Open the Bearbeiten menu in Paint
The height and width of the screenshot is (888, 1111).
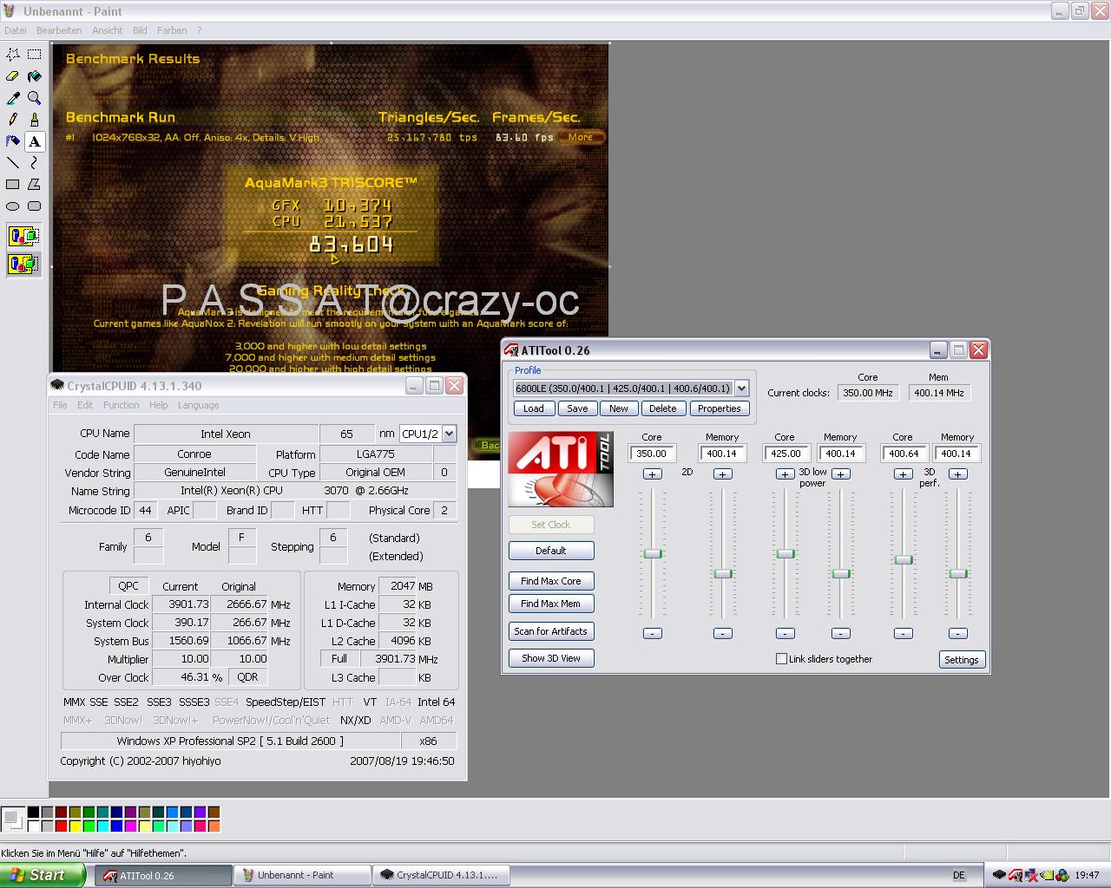point(59,30)
